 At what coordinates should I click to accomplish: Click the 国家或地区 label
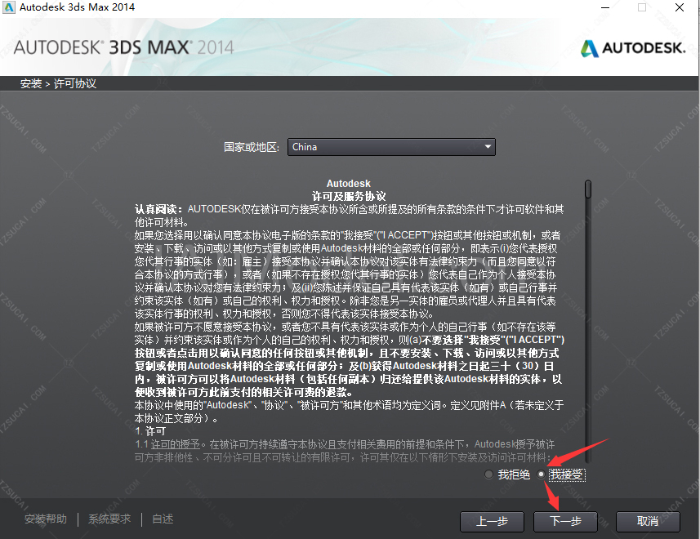point(252,147)
